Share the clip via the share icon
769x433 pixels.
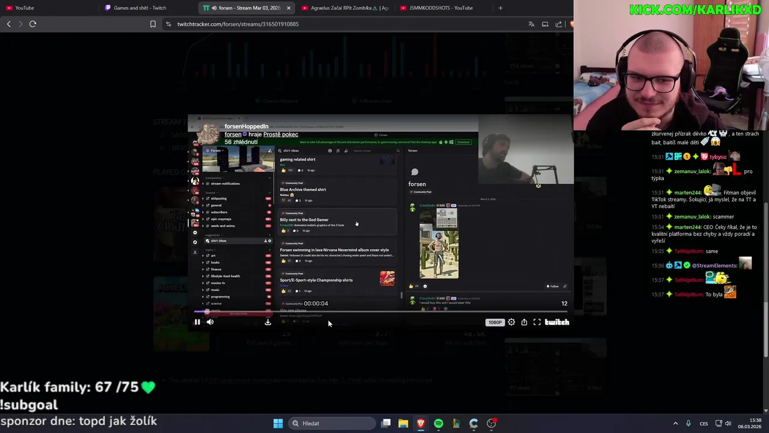click(524, 322)
